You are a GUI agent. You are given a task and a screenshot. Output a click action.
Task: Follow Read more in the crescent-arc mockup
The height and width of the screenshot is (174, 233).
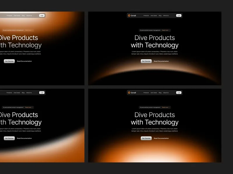166,30
